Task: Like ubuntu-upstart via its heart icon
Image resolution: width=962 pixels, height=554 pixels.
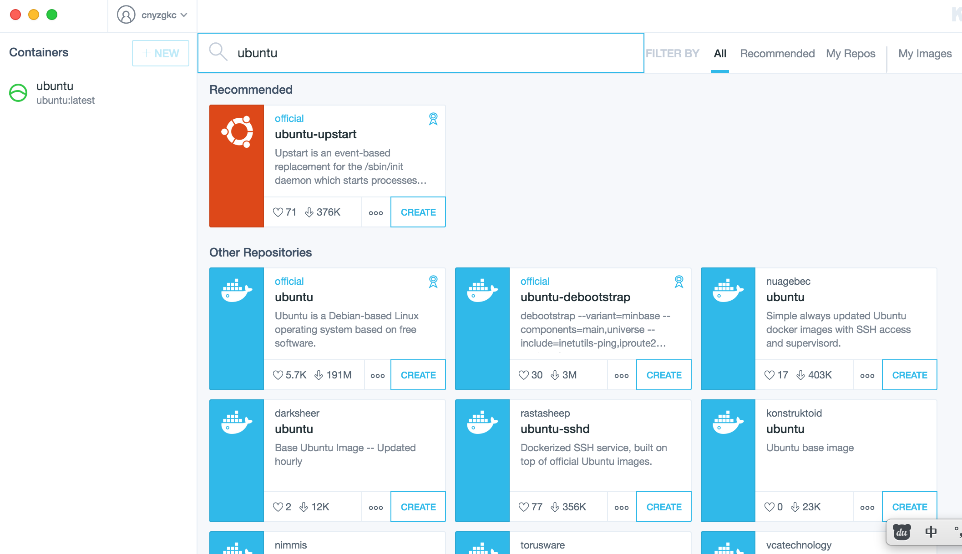Action: click(278, 212)
